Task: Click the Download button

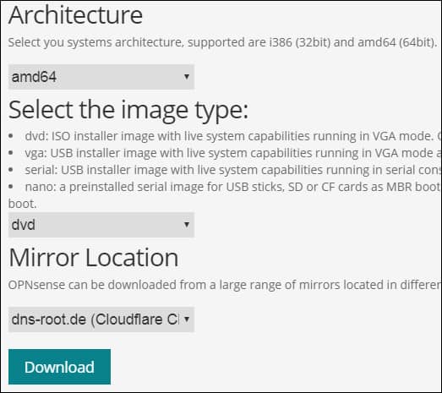Action: tap(59, 367)
